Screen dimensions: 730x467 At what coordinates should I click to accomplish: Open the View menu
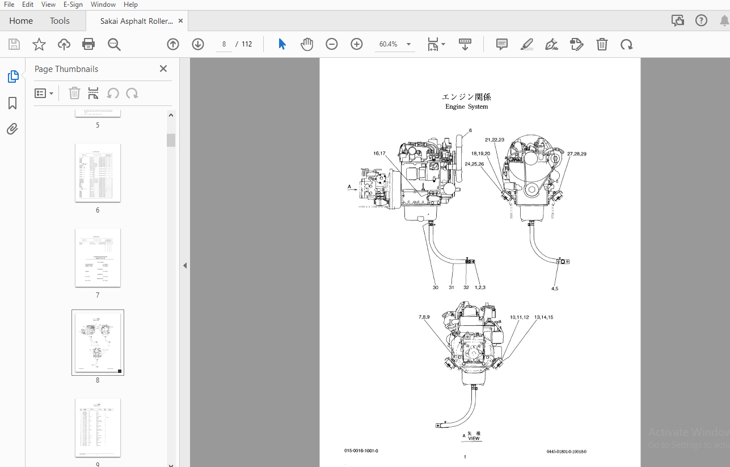tap(48, 5)
